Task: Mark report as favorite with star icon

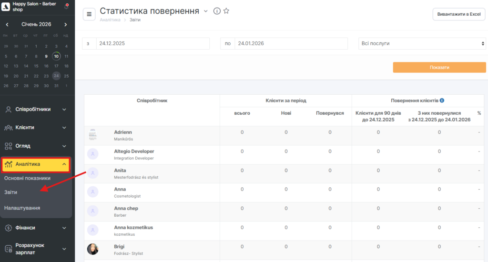Action: click(x=226, y=11)
